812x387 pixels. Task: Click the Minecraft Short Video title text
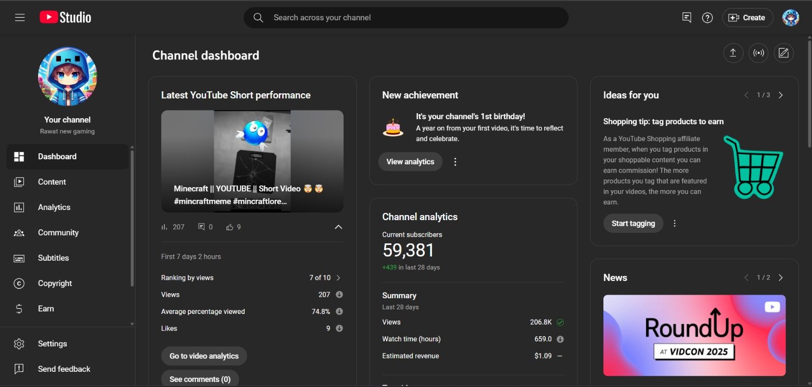point(249,195)
